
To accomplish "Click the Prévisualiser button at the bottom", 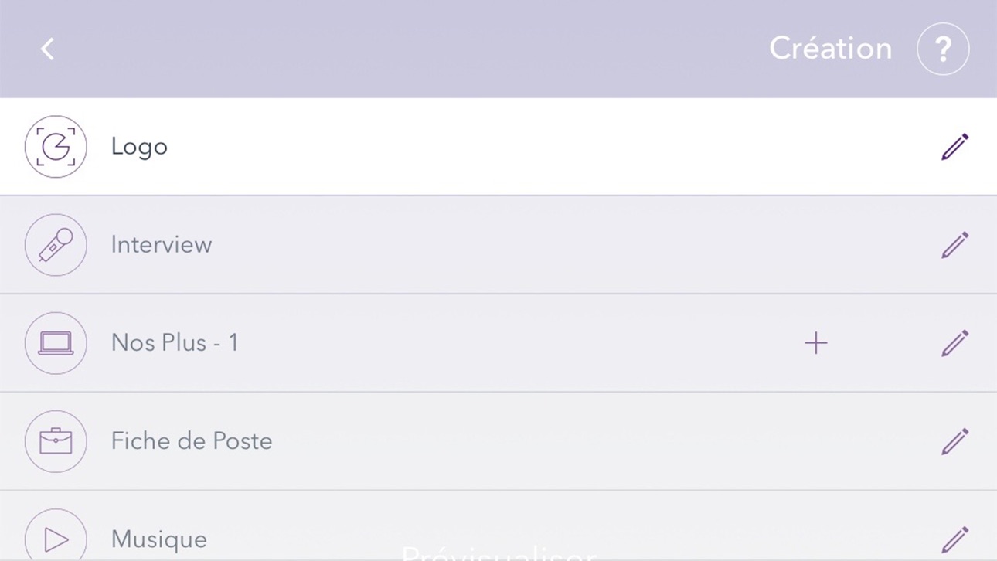I will click(498, 552).
